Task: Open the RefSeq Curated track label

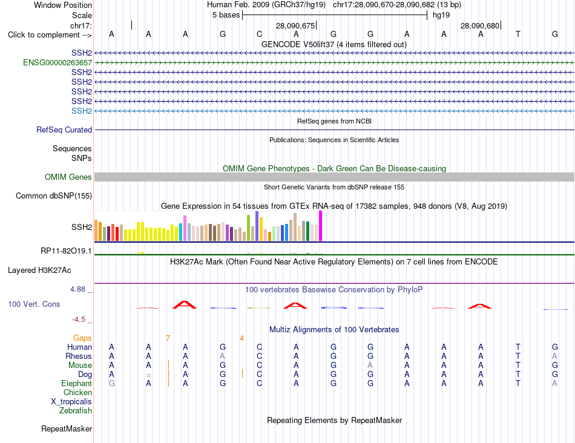Action: point(64,130)
